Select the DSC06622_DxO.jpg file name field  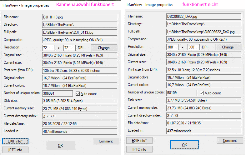point(203,16)
